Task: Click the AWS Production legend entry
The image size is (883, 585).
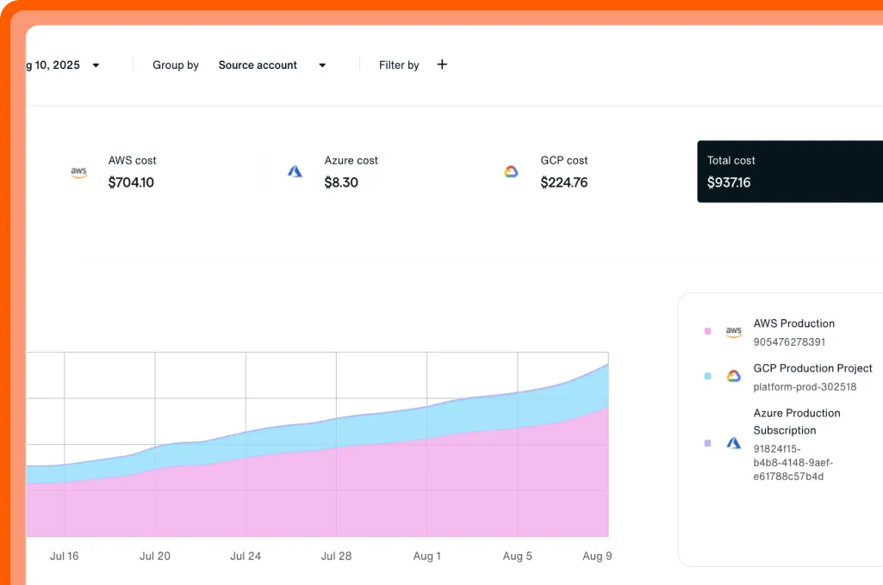Action: point(794,323)
